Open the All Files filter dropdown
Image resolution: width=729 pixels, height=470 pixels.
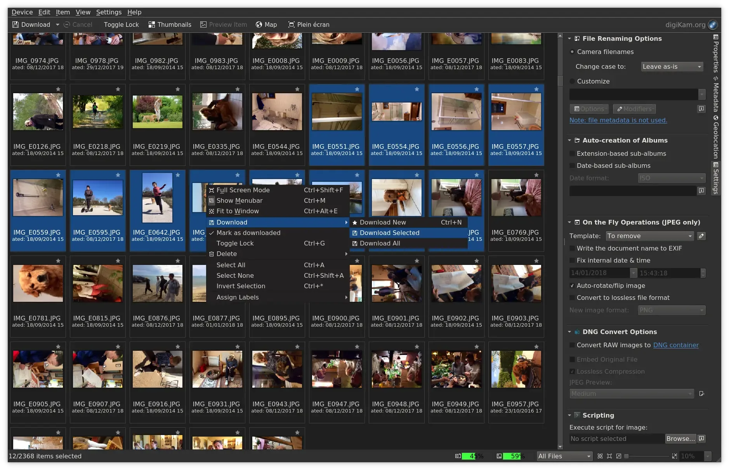(564, 456)
